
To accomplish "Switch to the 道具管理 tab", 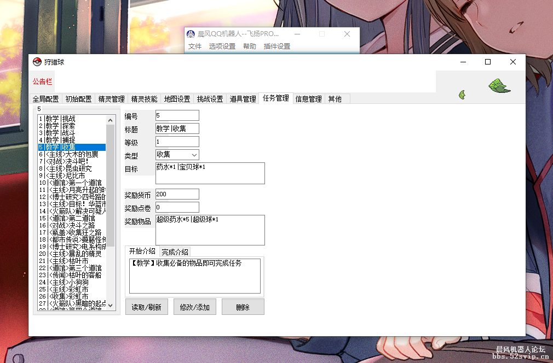I will [243, 99].
